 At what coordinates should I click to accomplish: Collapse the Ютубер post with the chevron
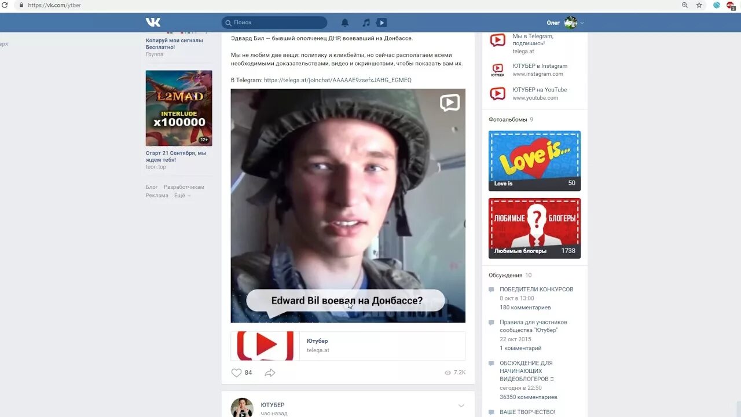tap(461, 405)
